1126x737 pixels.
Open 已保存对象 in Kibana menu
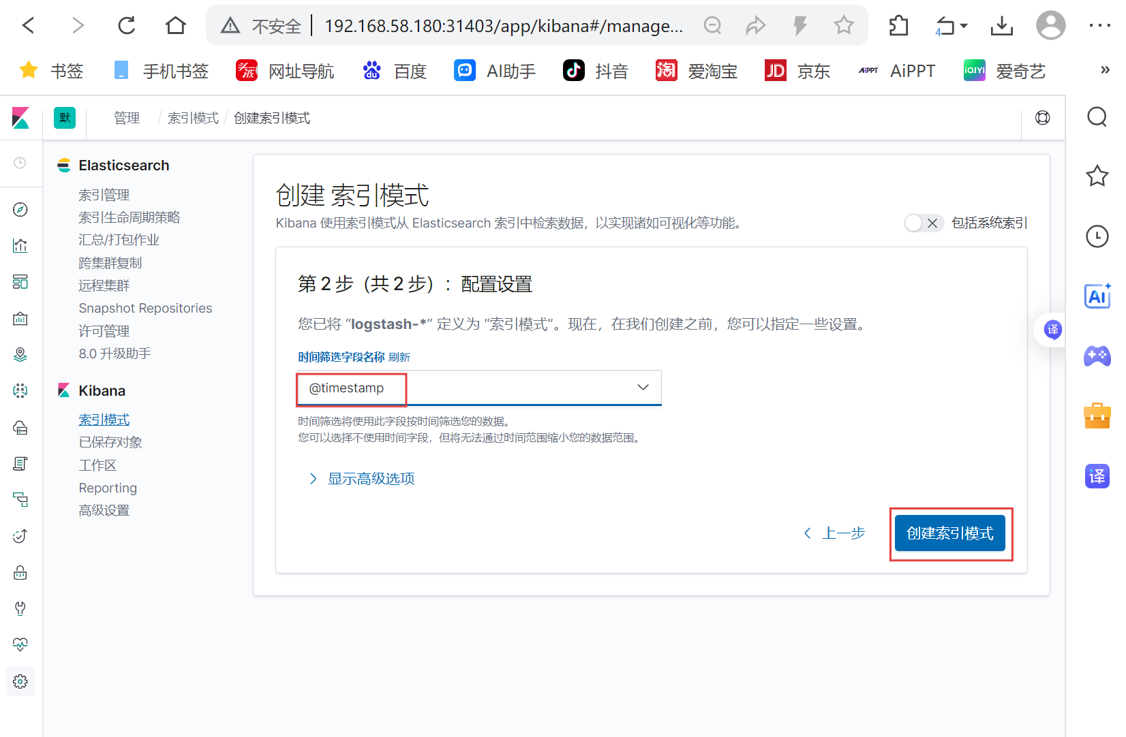110,442
